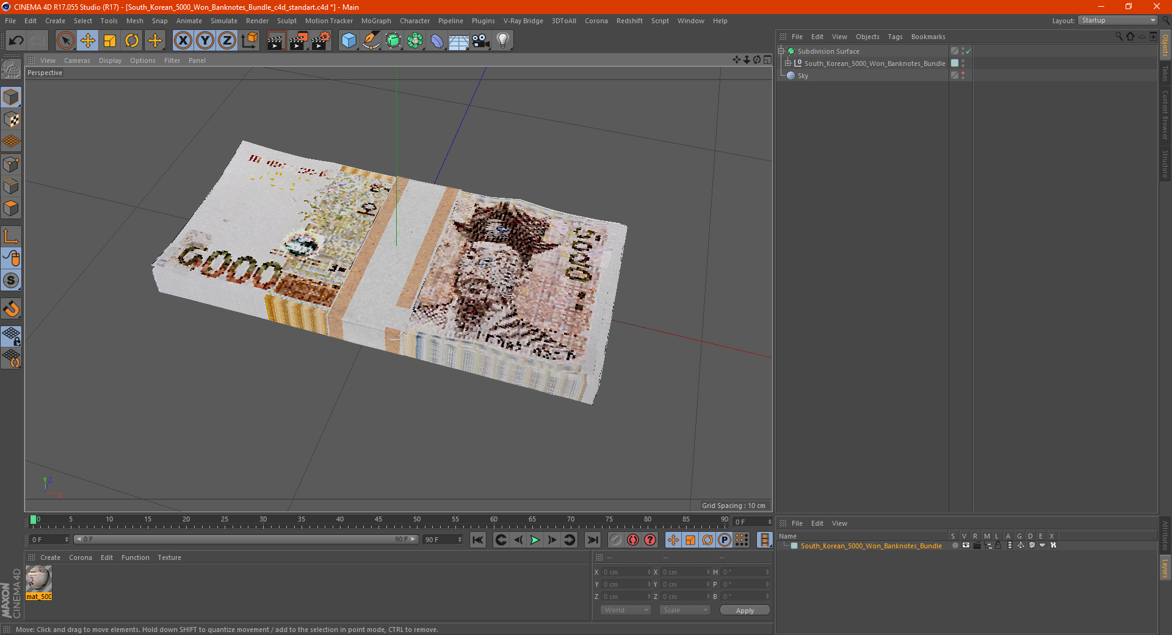Image resolution: width=1172 pixels, height=635 pixels.
Task: Activate the Rotate tool
Action: (x=132, y=41)
